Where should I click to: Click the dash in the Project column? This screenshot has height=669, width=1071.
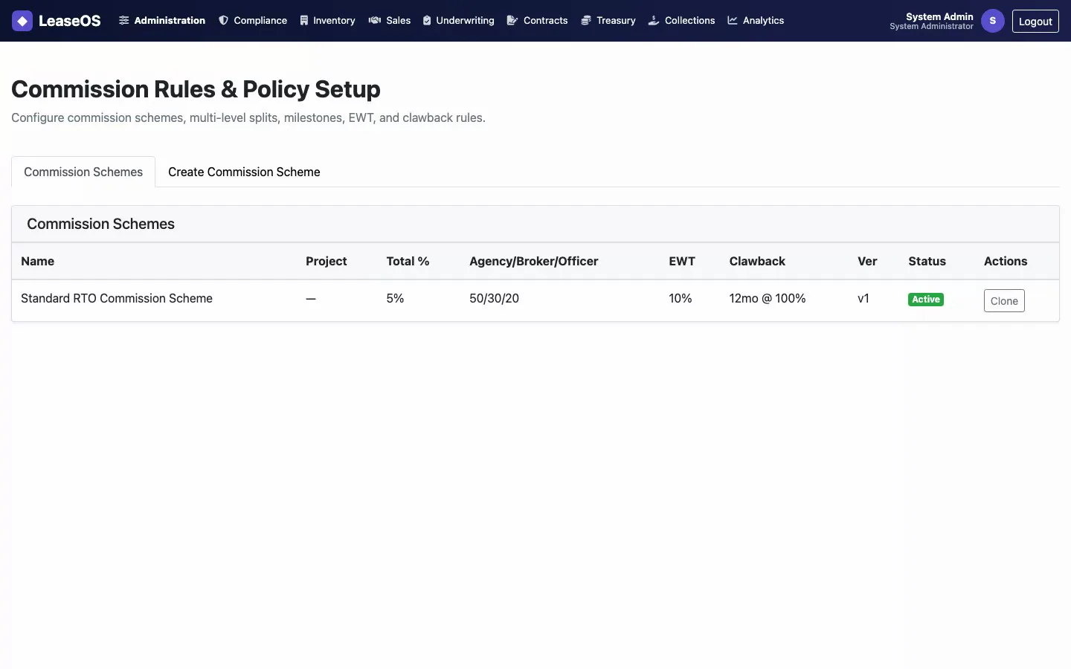pyautogui.click(x=311, y=298)
